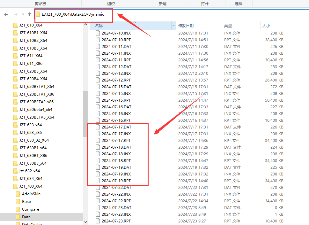
Task: Sort by 修改日期 column header
Action: pyautogui.click(x=186, y=26)
